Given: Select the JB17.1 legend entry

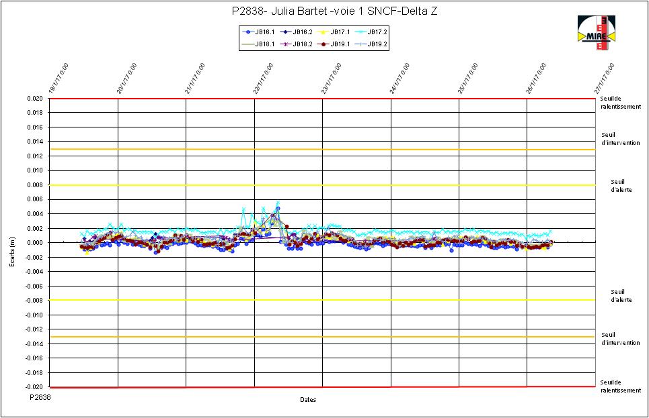Looking at the screenshot, I should (x=334, y=32).
